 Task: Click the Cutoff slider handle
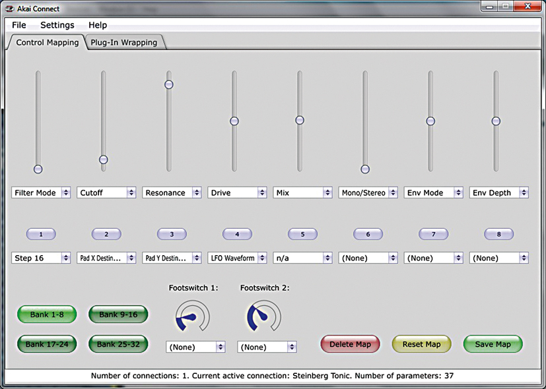[104, 160]
